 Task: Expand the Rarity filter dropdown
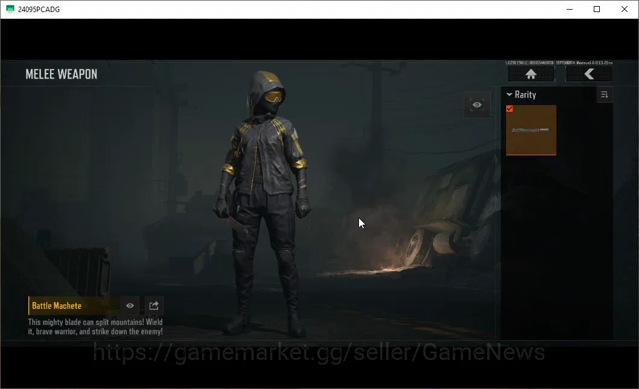[521, 95]
